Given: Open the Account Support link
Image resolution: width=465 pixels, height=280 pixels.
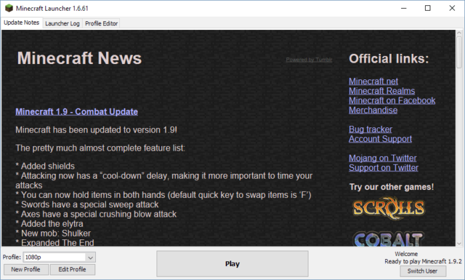Looking at the screenshot, I should coord(380,139).
